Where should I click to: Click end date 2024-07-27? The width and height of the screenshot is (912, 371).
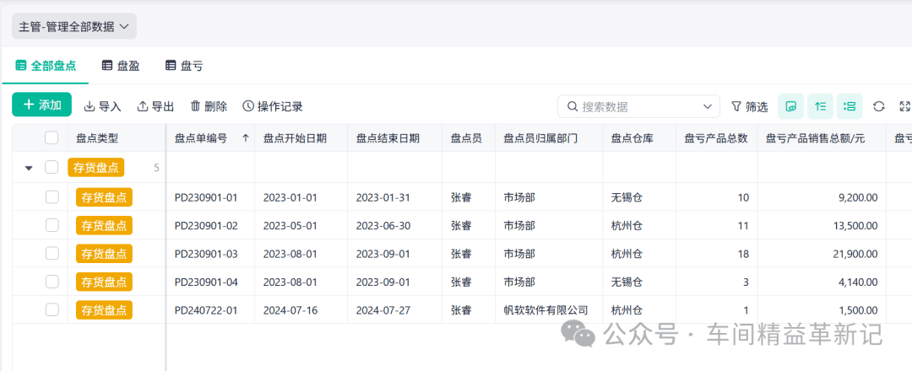pos(383,310)
